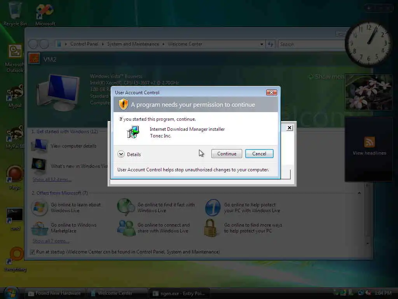Click What's new in Windows Vista item
Viewport: 398px width, 299px height.
(x=69, y=166)
